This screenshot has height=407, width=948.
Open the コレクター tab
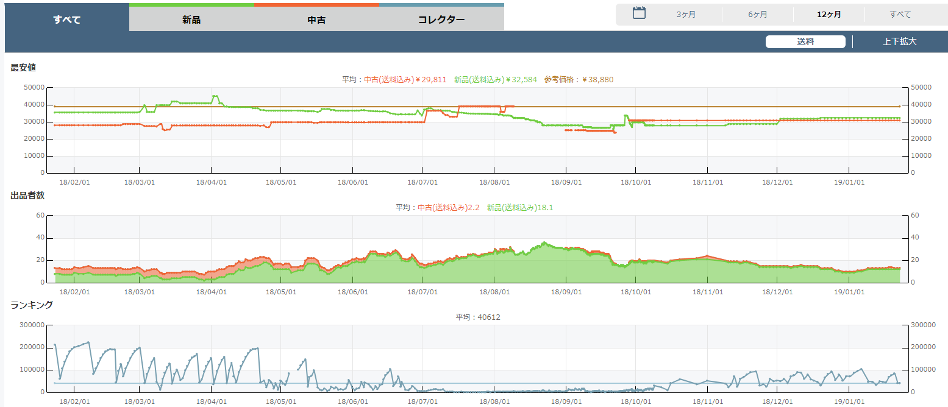click(441, 19)
